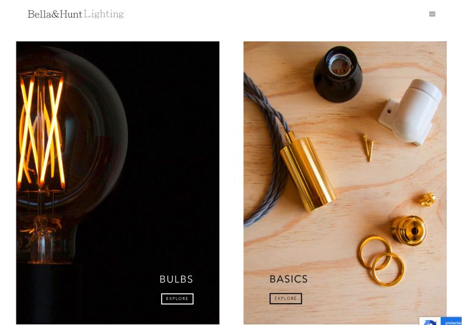The height and width of the screenshot is (325, 462).
Task: Open the hamburger navigation menu
Action: 432,14
